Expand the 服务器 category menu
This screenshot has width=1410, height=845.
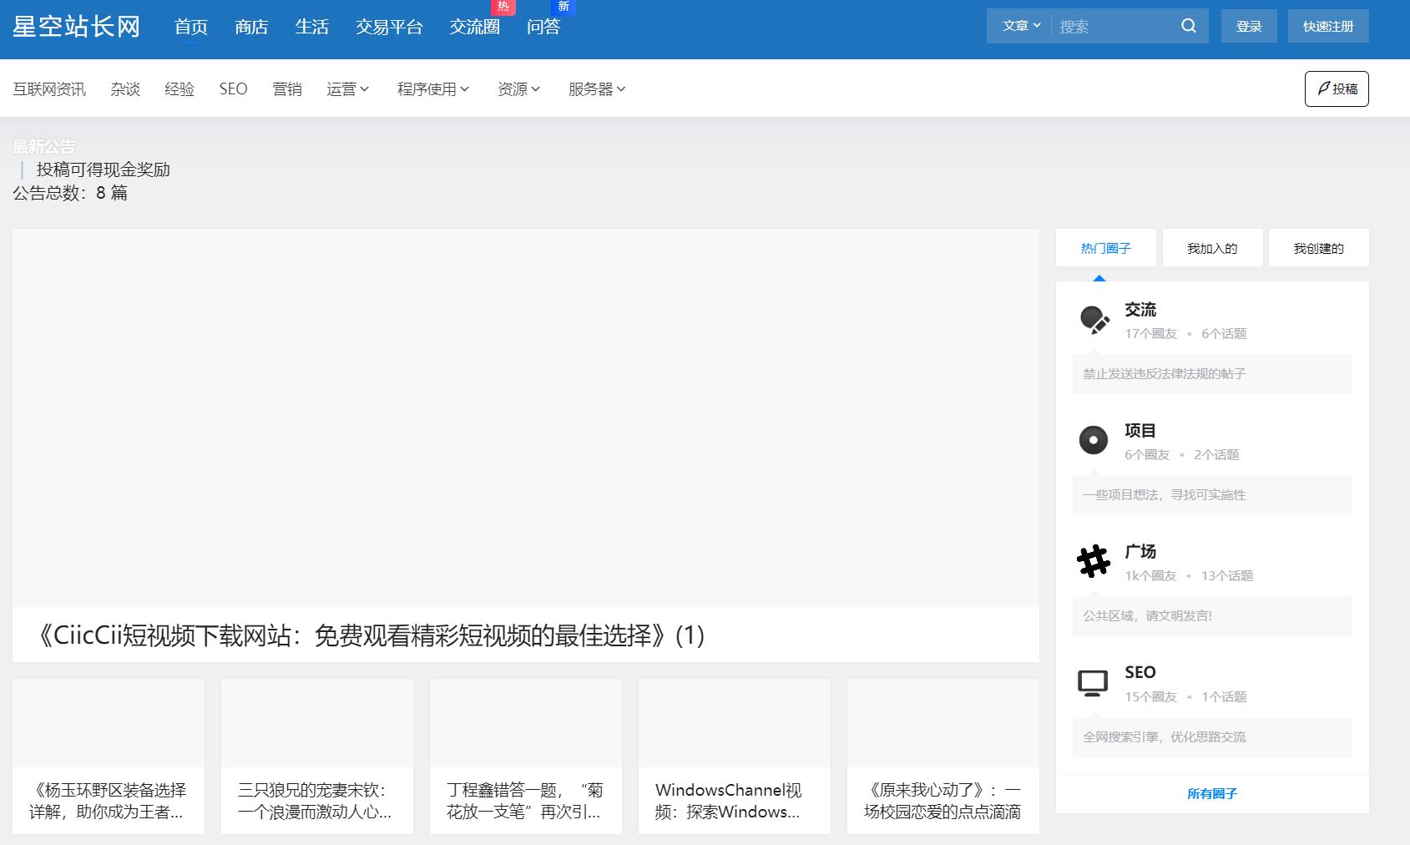click(x=597, y=89)
